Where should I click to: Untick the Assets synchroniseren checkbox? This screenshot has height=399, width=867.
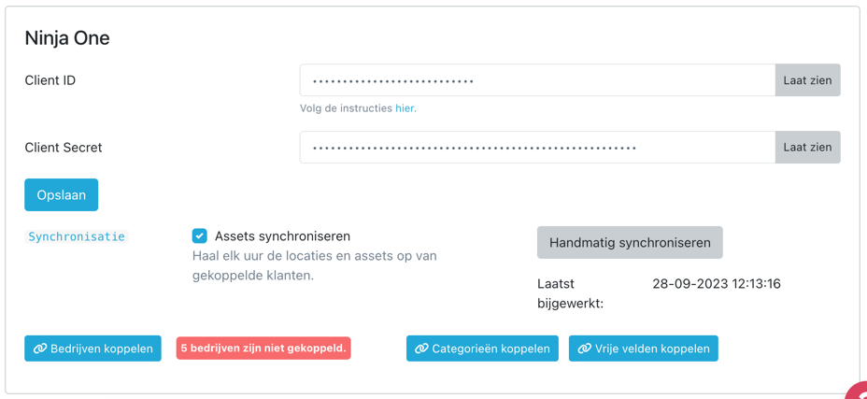[200, 236]
